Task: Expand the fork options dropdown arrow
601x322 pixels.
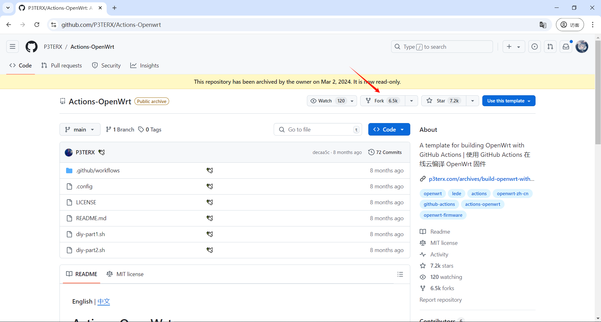Action: click(412, 101)
